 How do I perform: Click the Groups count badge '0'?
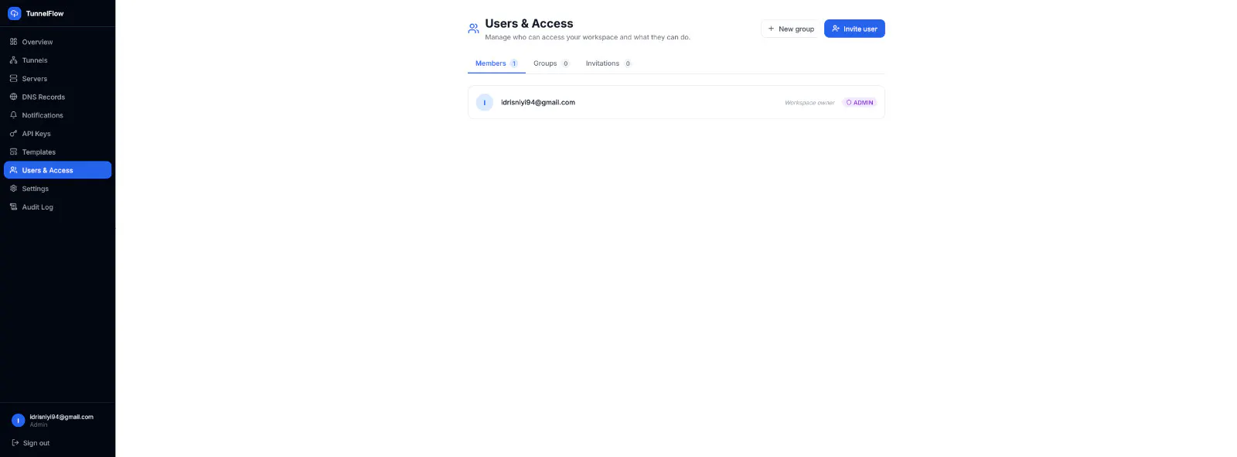565,63
